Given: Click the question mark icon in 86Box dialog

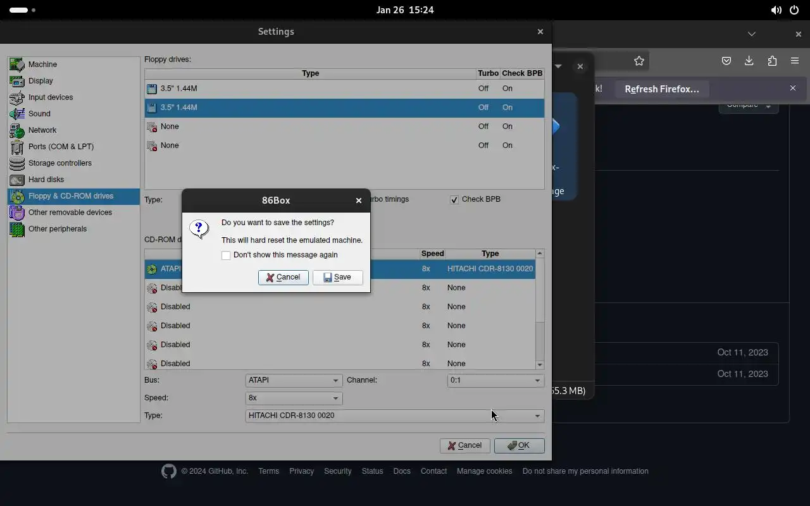Looking at the screenshot, I should coord(199,229).
